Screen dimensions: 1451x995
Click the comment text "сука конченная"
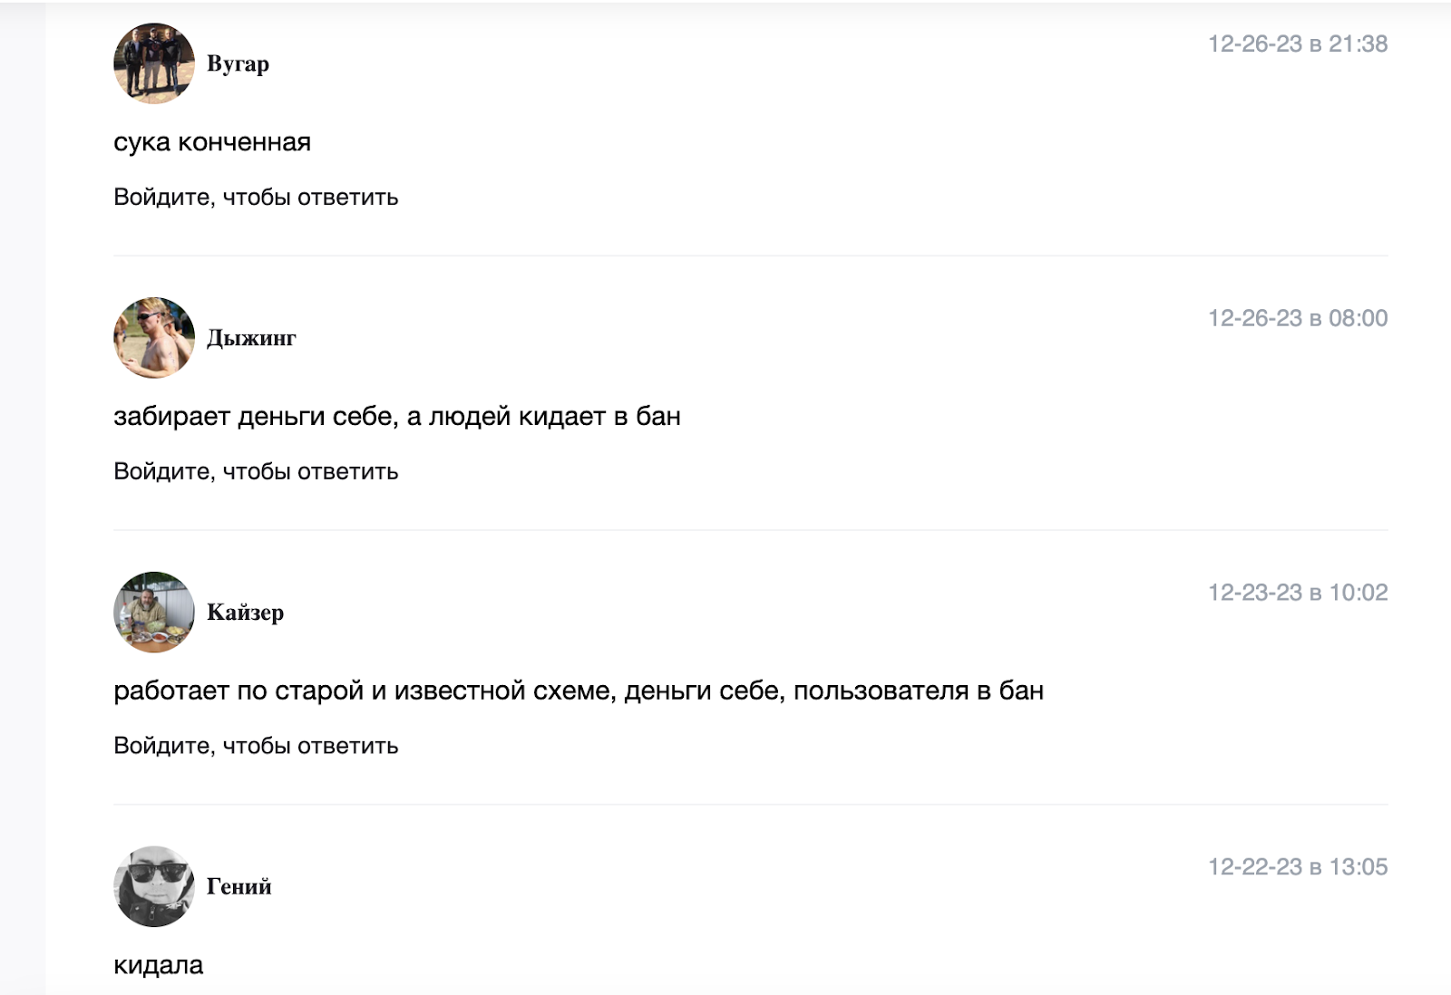(212, 143)
